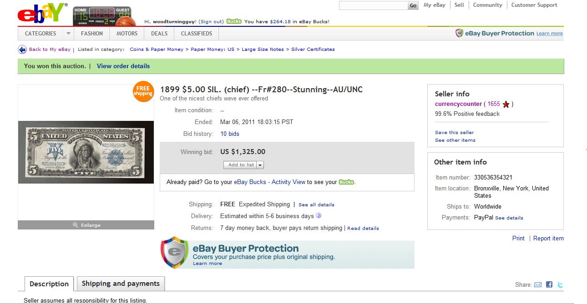Enlarge the banknote image
The image size is (587, 304).
(86, 225)
